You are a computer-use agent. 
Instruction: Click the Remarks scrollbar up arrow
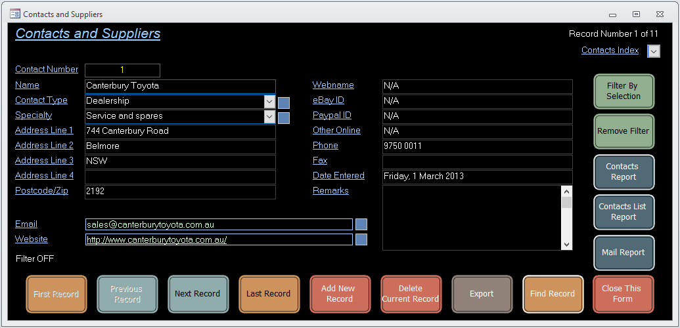tap(567, 191)
